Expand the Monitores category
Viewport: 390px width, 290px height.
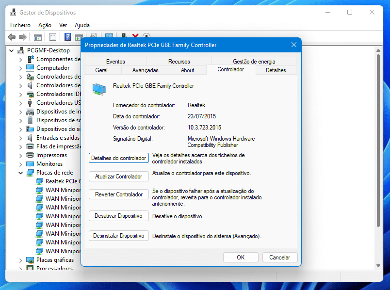(21, 164)
